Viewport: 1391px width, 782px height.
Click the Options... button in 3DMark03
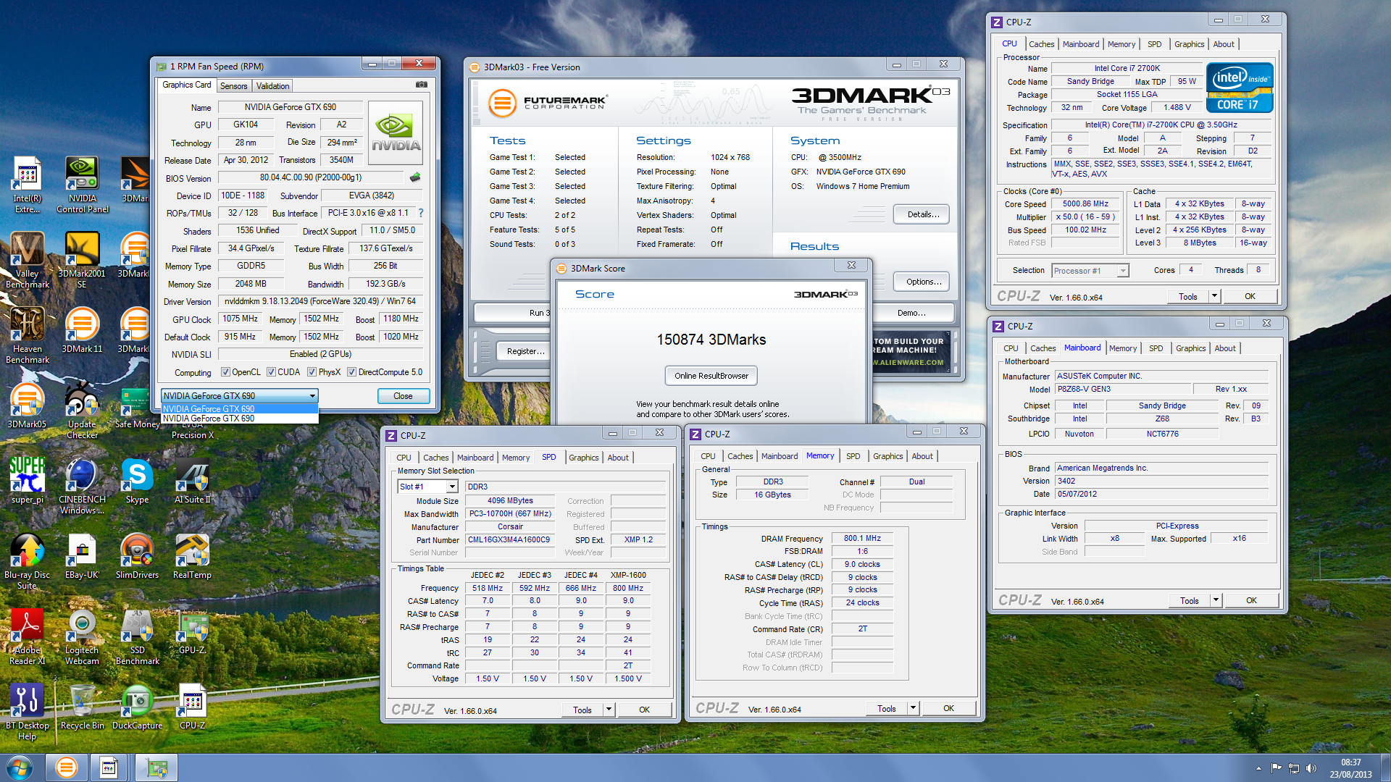click(x=922, y=282)
